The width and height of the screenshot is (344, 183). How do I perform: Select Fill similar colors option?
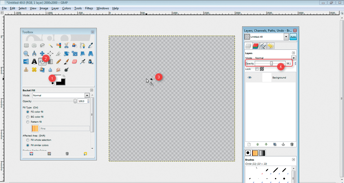point(28,145)
